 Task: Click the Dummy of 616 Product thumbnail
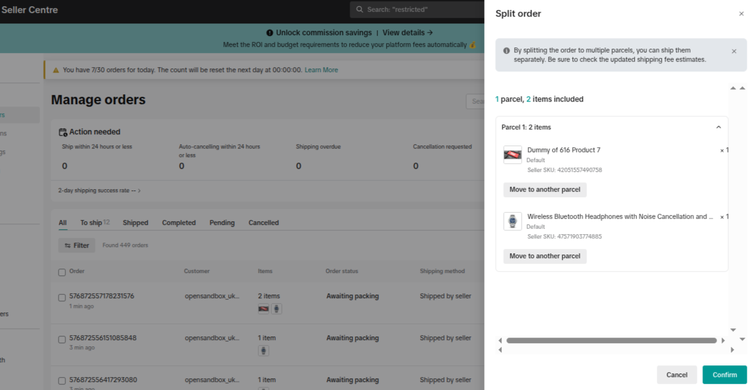512,155
